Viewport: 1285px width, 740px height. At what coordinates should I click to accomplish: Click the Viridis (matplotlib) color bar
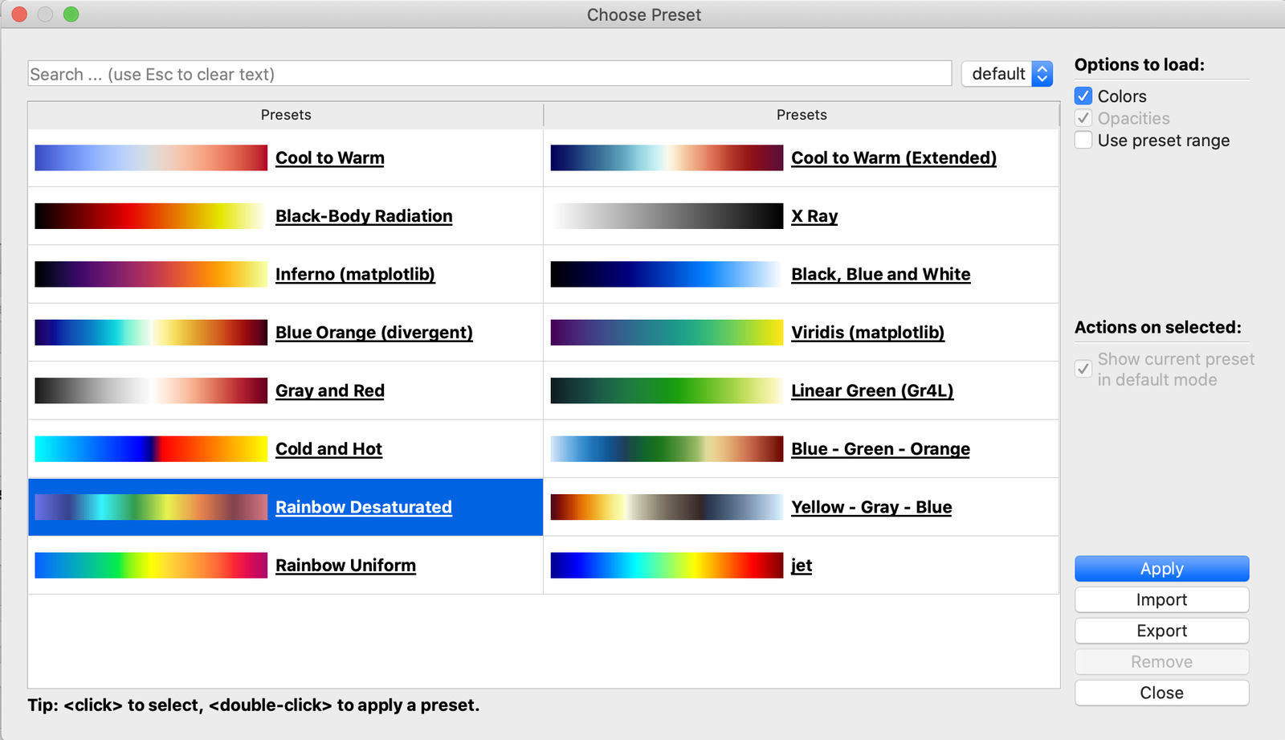coord(667,332)
